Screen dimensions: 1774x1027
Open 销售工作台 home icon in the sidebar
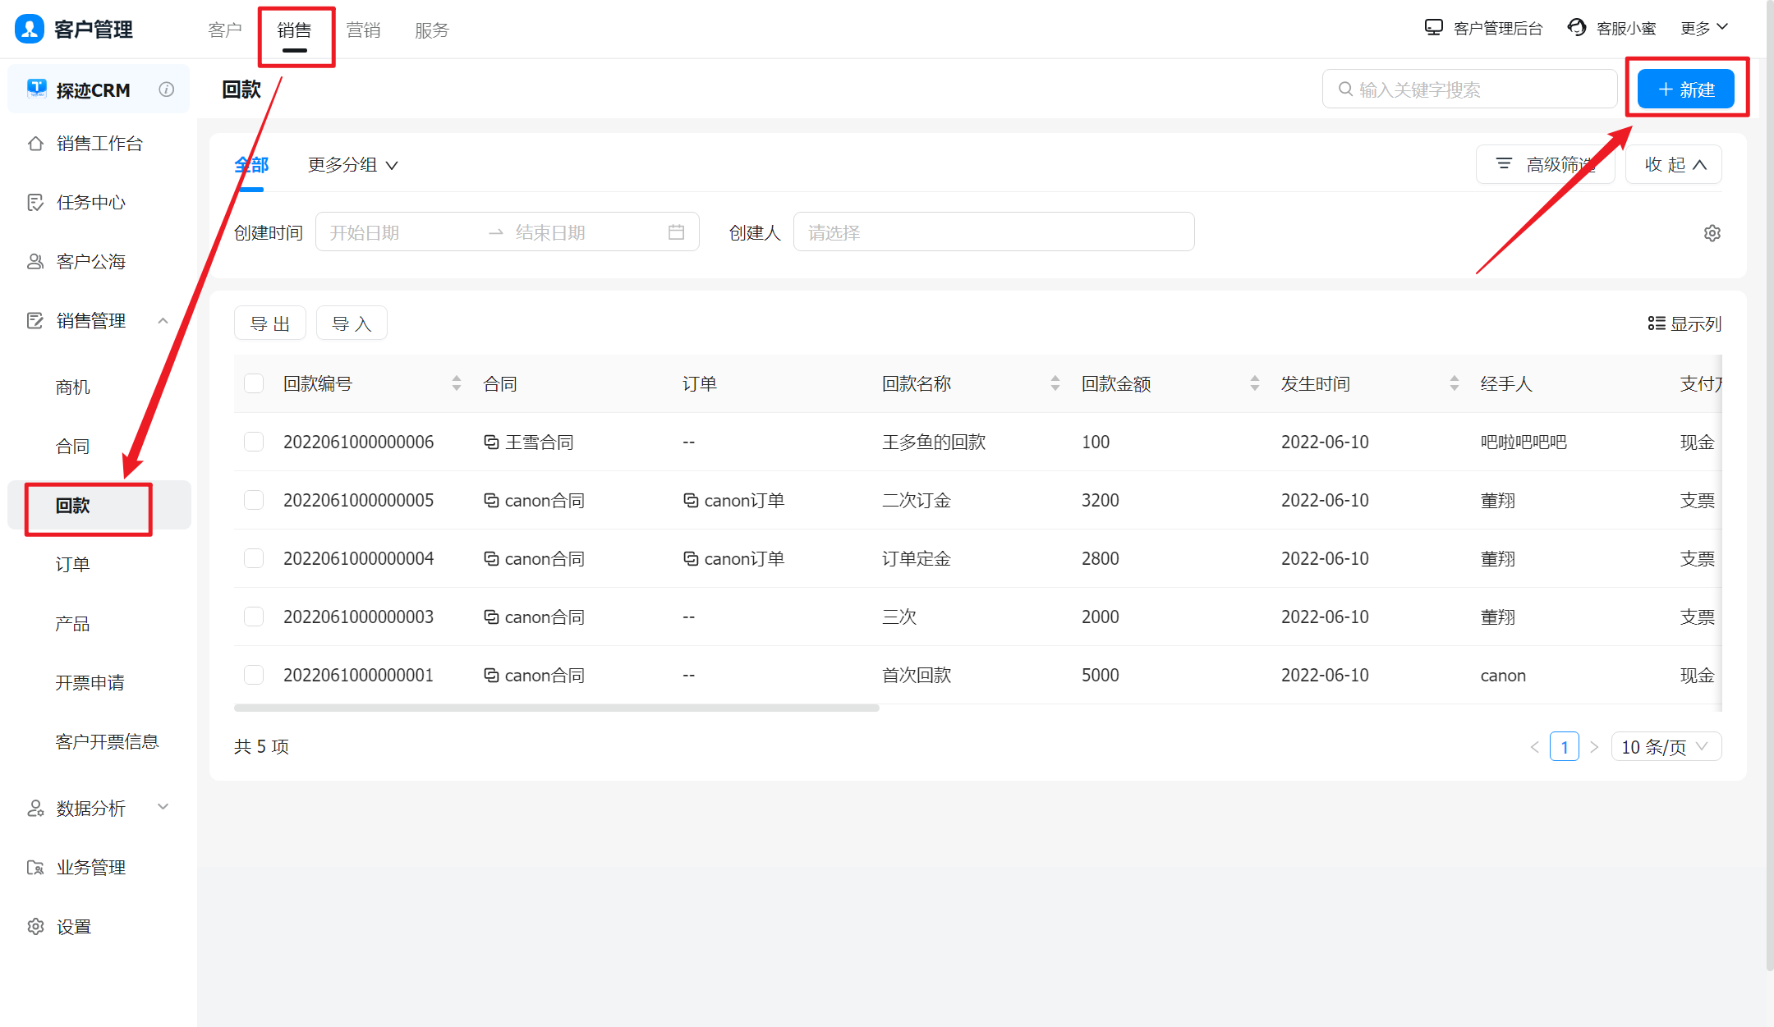[35, 144]
